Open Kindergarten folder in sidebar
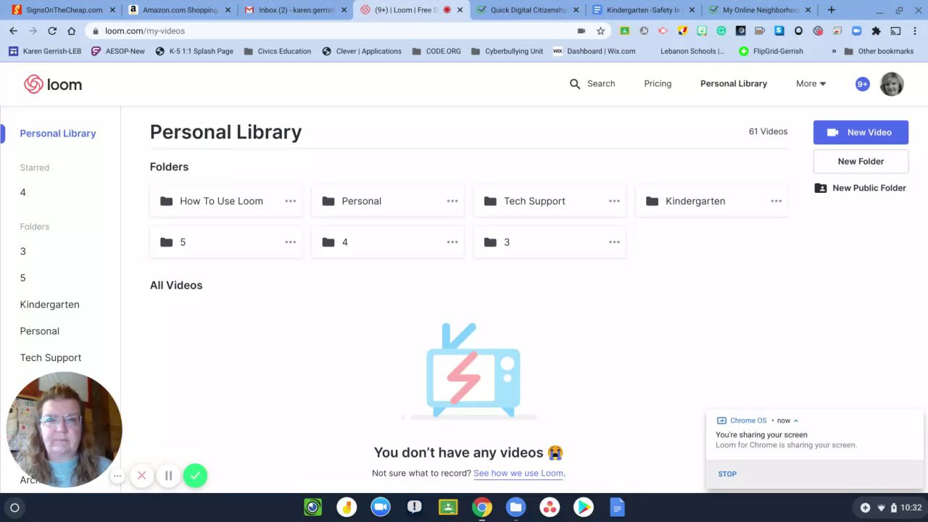928x522 pixels. coord(50,304)
